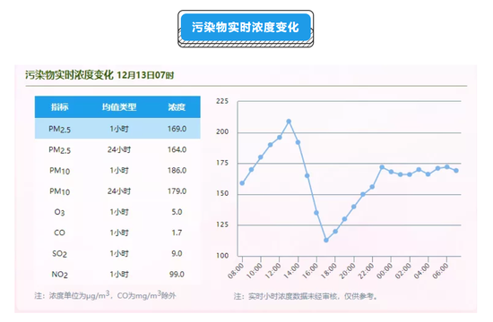The image size is (493, 322).
Task: Click the 164.0 concentration value
Action: click(x=177, y=149)
